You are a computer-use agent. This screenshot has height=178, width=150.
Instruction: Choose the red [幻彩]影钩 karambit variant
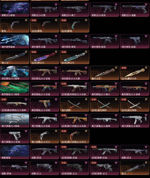point(45,26)
